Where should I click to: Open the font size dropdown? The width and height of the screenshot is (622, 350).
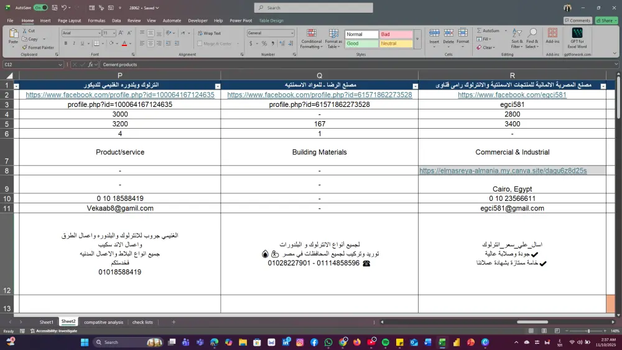click(114, 33)
